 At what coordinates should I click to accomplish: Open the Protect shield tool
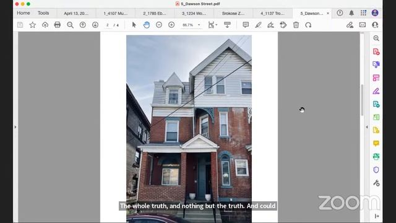pyautogui.click(x=376, y=170)
